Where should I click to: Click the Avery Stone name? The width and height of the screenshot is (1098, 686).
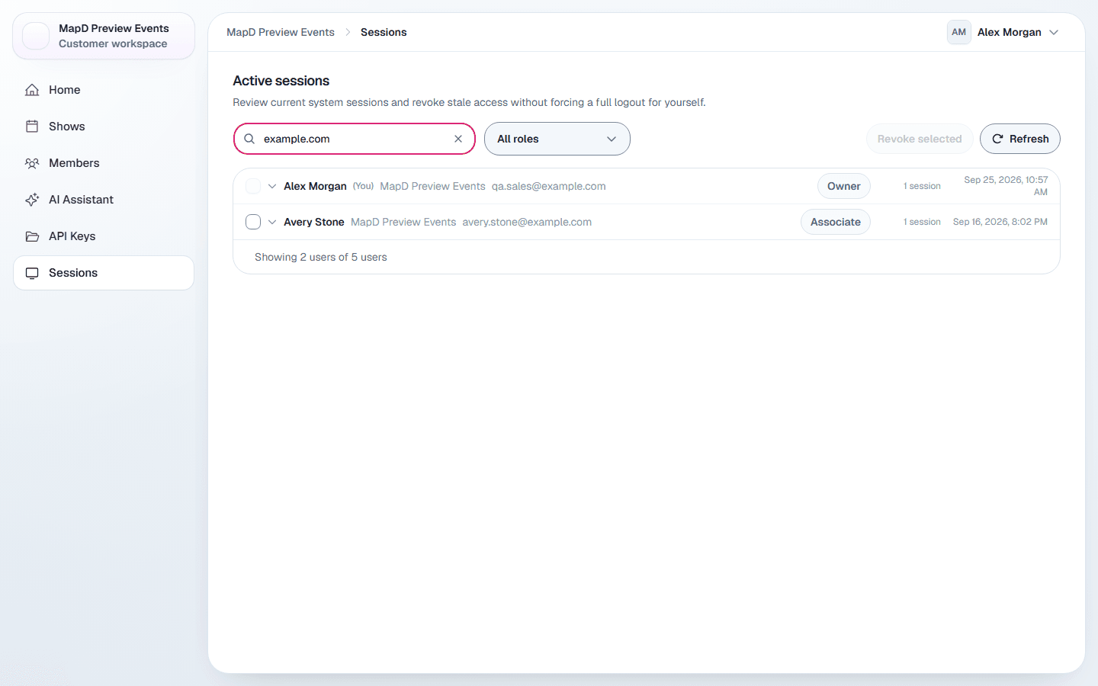pyautogui.click(x=314, y=222)
